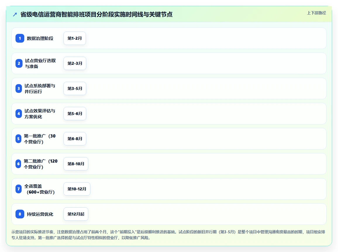Click the number 6 step badge
This screenshot has width=338, height=252.
click(x=18, y=164)
